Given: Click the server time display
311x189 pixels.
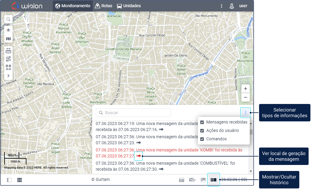Looking at the screenshot, I should tap(234, 179).
